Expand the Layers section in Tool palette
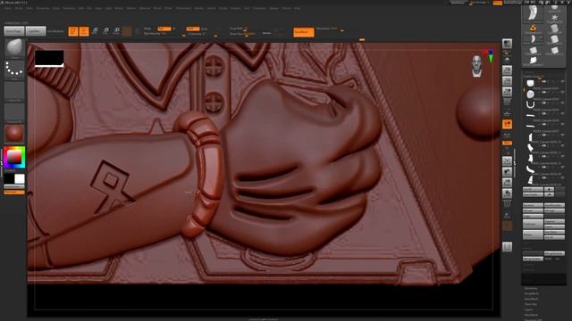 [528, 309]
